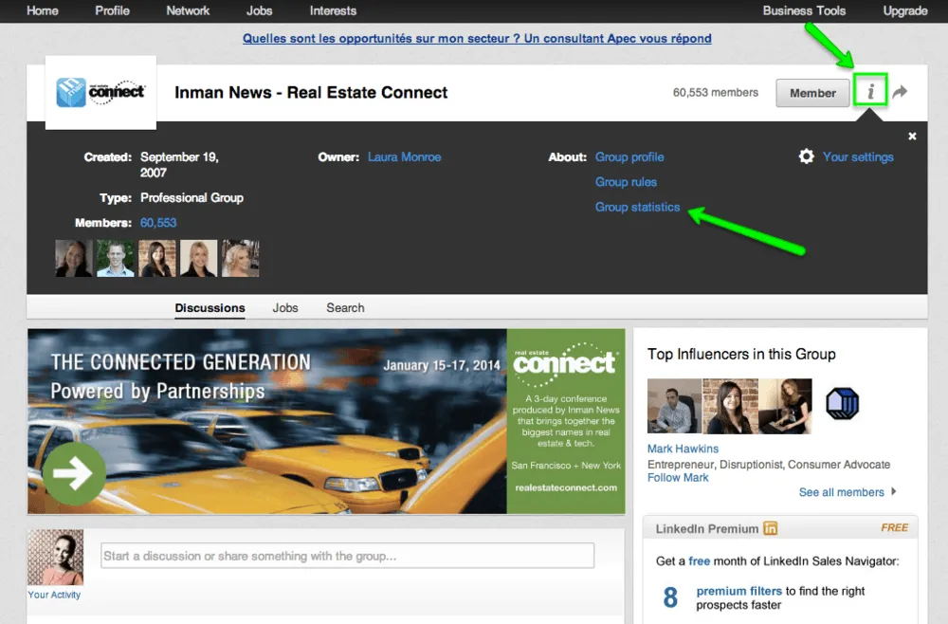Screen dimensions: 948x624
Task: Click Follow Mark link
Action: 678,478
